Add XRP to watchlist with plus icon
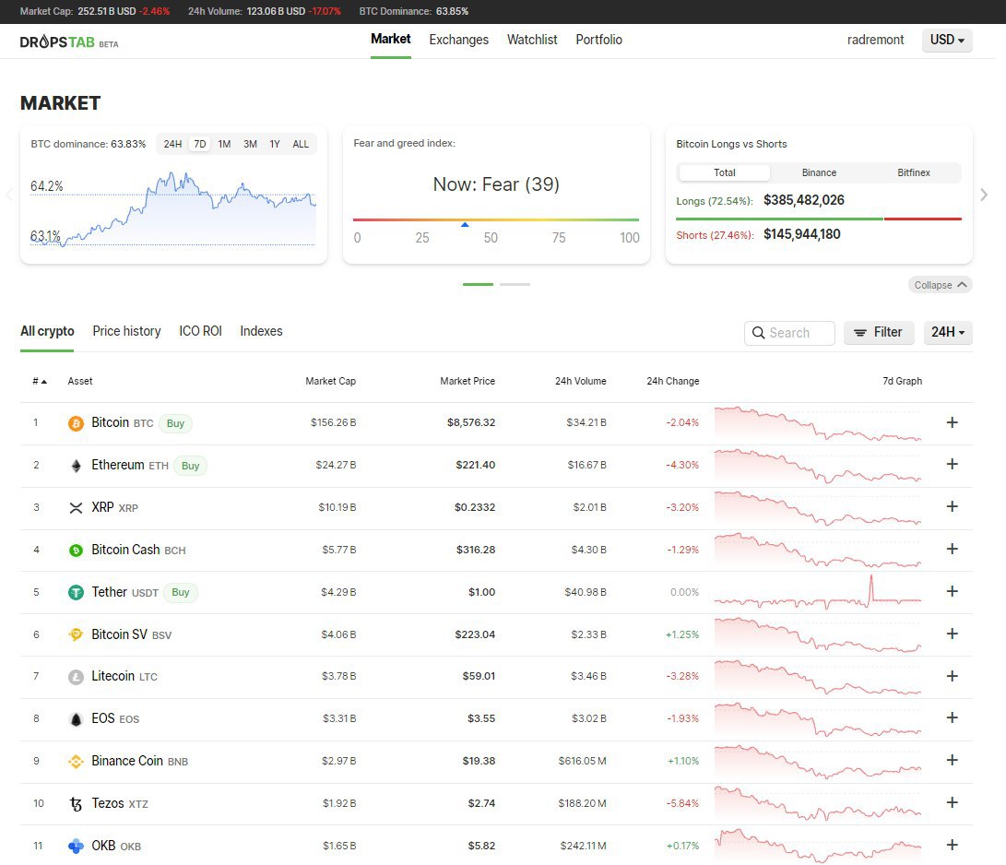Screen dimensions: 1006x865 click(x=953, y=506)
